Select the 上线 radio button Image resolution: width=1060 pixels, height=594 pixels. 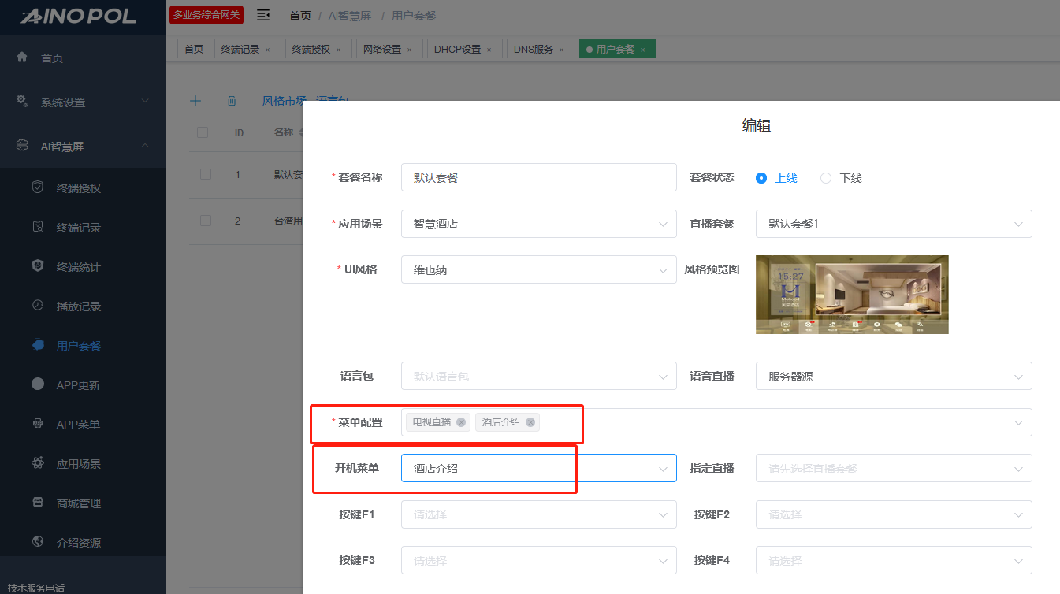coord(761,178)
